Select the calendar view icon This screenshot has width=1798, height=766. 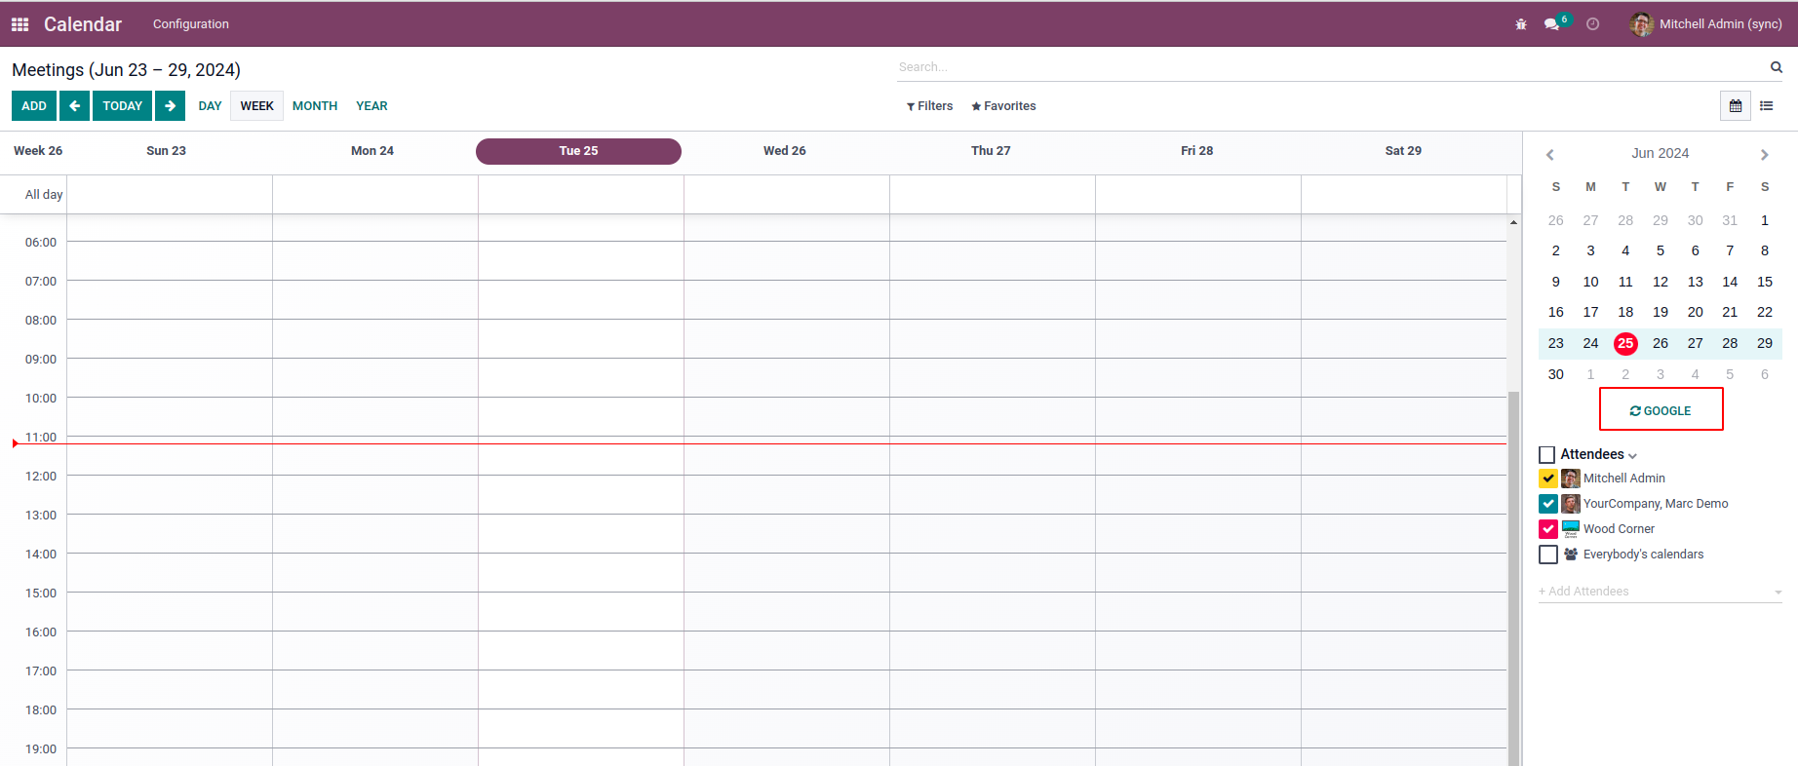[1736, 105]
